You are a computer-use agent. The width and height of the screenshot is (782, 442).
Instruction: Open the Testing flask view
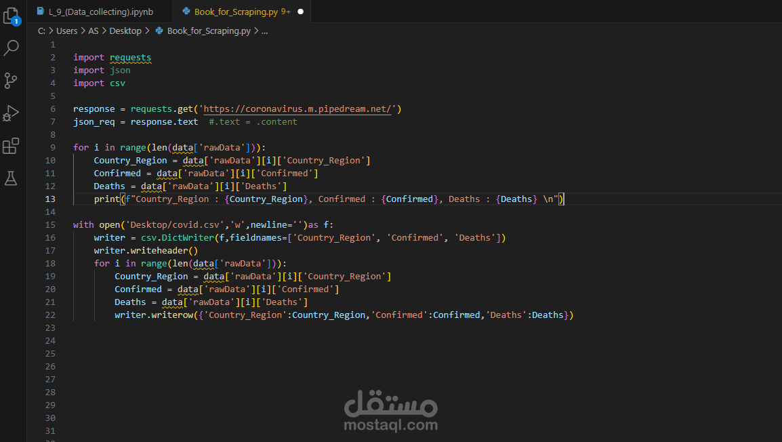pyautogui.click(x=11, y=178)
